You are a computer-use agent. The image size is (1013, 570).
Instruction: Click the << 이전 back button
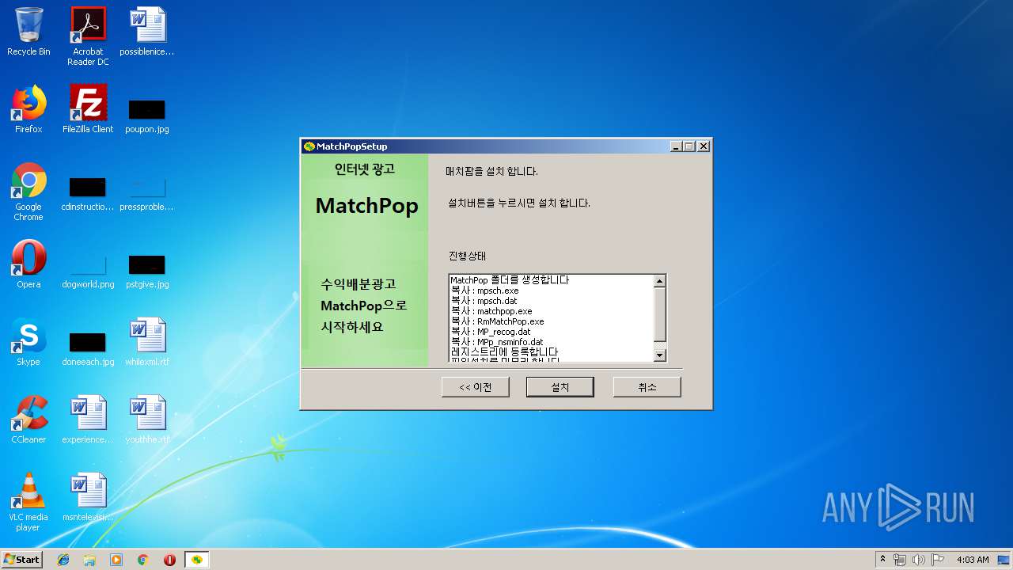tap(476, 387)
